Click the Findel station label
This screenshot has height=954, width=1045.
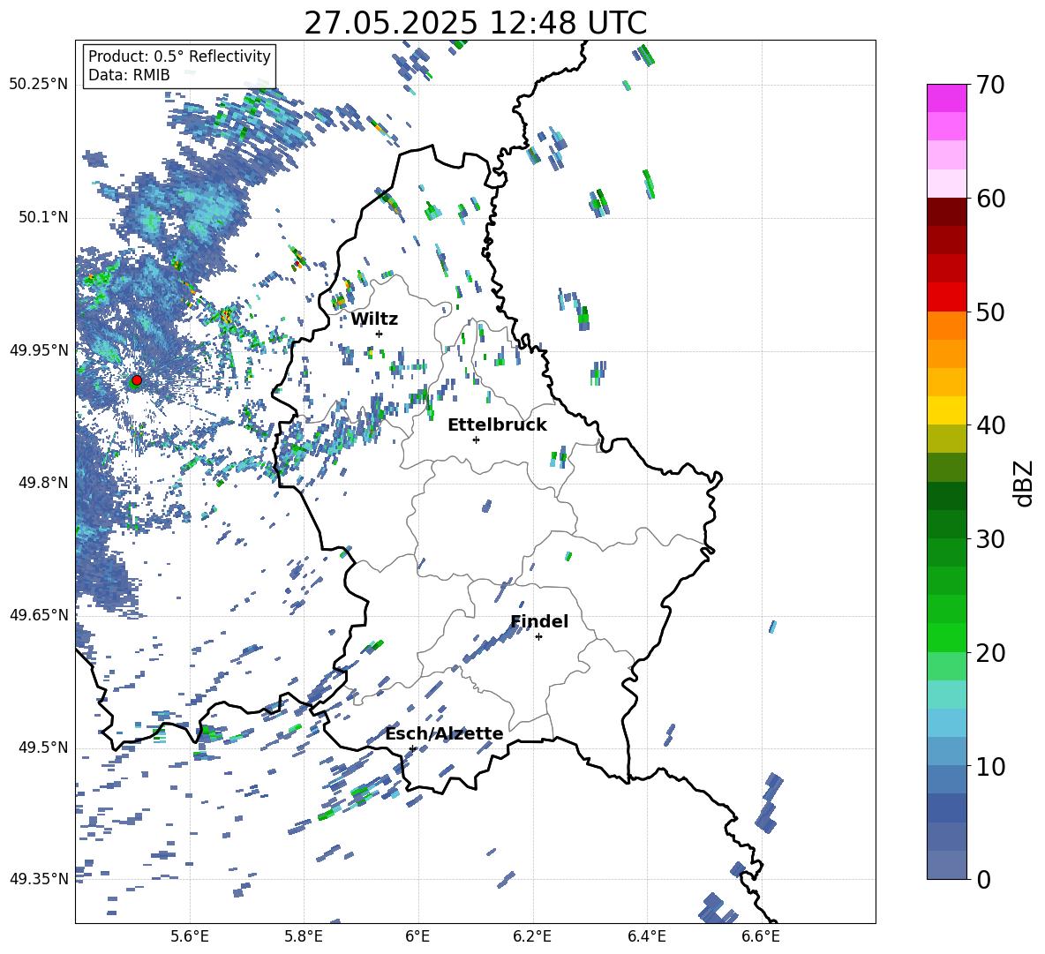(x=539, y=621)
